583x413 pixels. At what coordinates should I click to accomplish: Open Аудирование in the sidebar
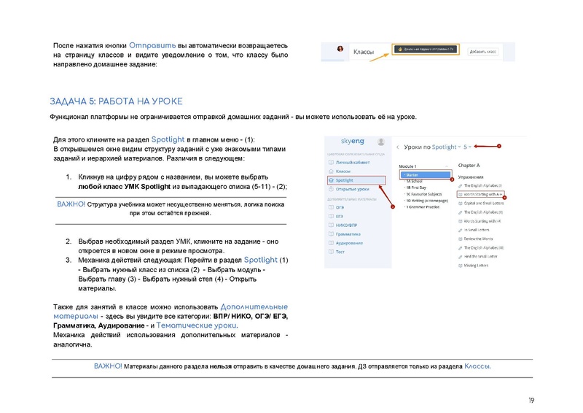pyautogui.click(x=349, y=243)
